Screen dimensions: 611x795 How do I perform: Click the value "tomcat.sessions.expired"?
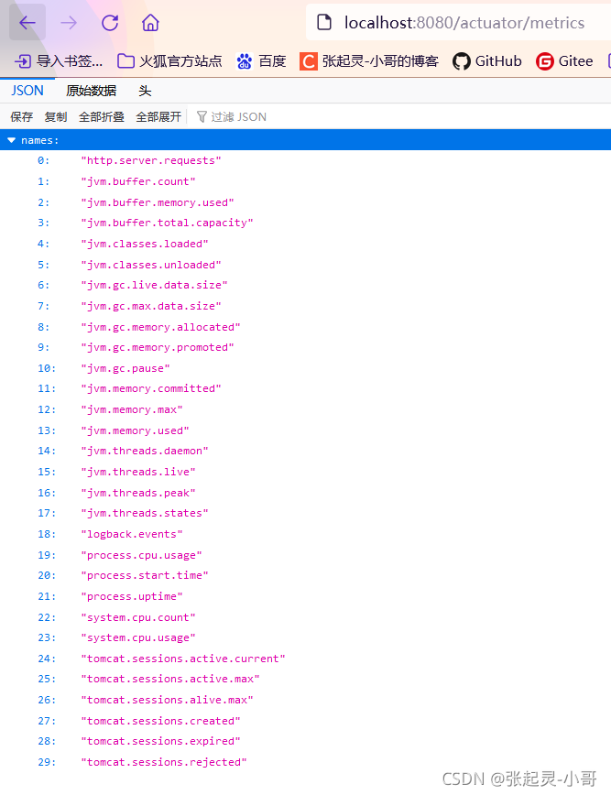160,741
